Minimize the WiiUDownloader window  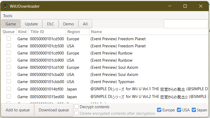point(170,6)
